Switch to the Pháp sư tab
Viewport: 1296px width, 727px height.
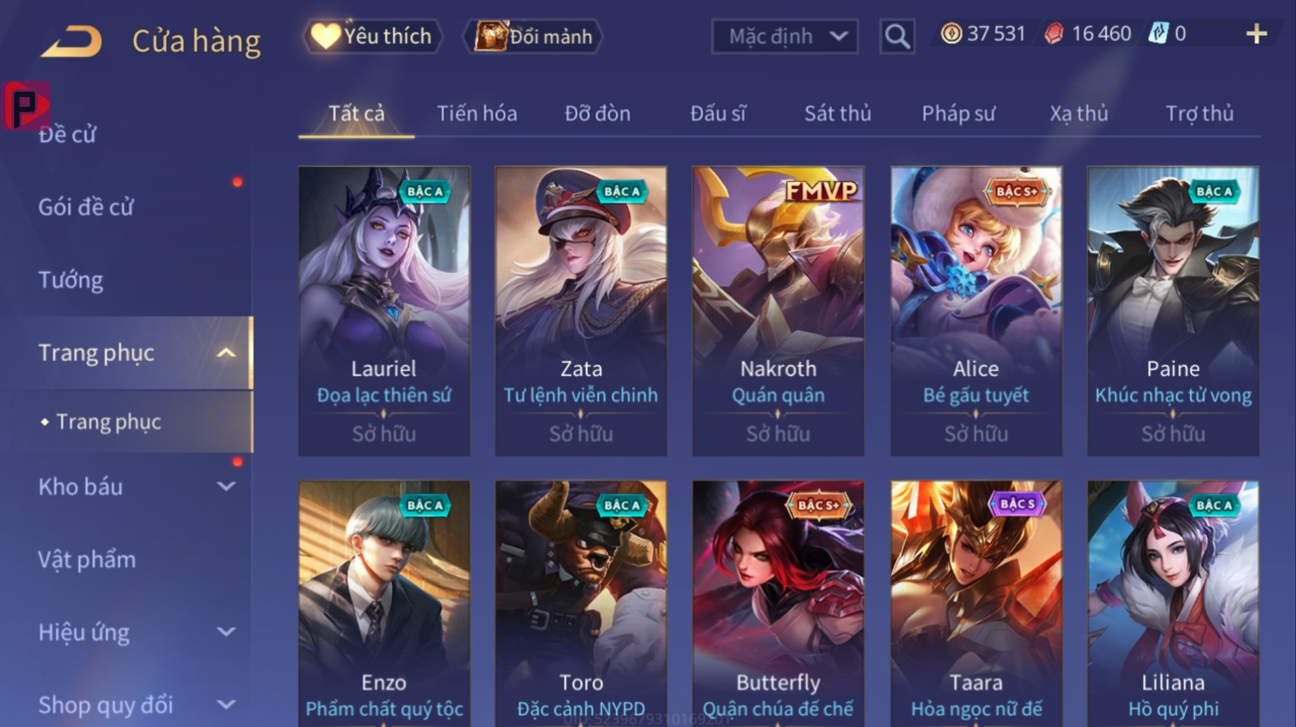click(958, 113)
